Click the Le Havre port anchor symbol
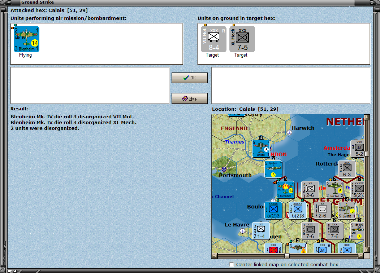 [242, 231]
